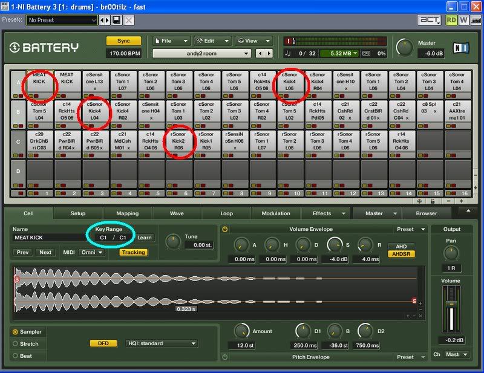Click the red panic exclamation button

click(x=288, y=41)
